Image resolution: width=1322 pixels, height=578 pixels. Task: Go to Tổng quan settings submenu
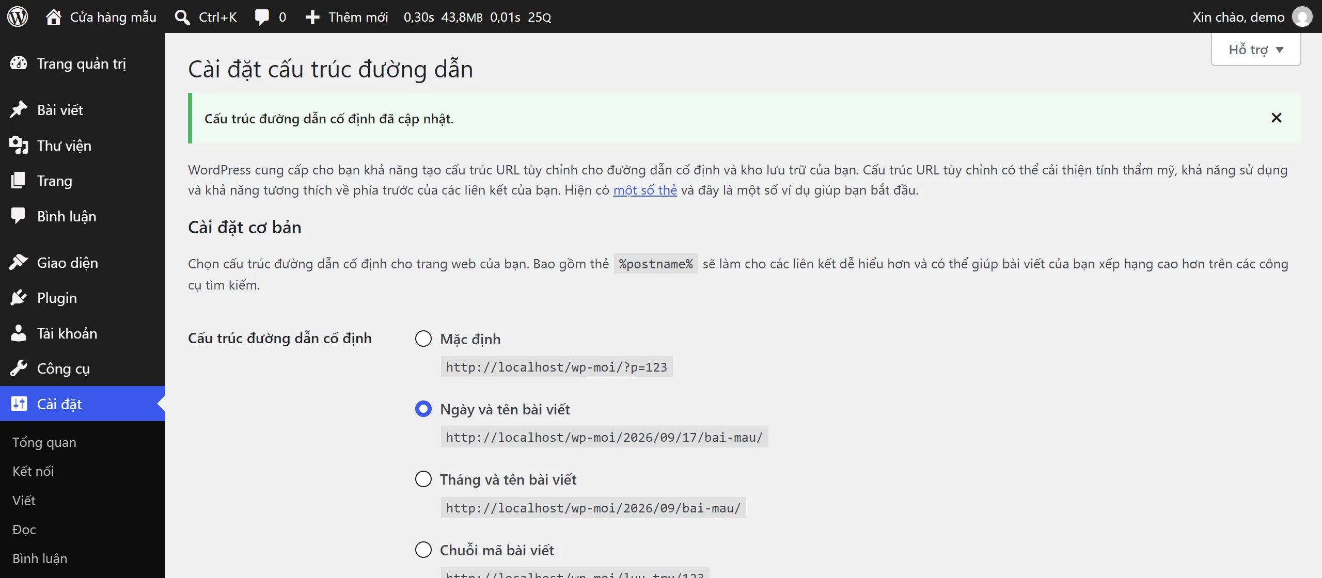point(44,442)
